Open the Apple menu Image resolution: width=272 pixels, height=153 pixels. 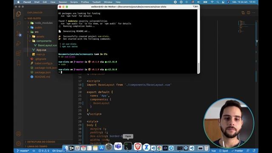click(x=18, y=2)
